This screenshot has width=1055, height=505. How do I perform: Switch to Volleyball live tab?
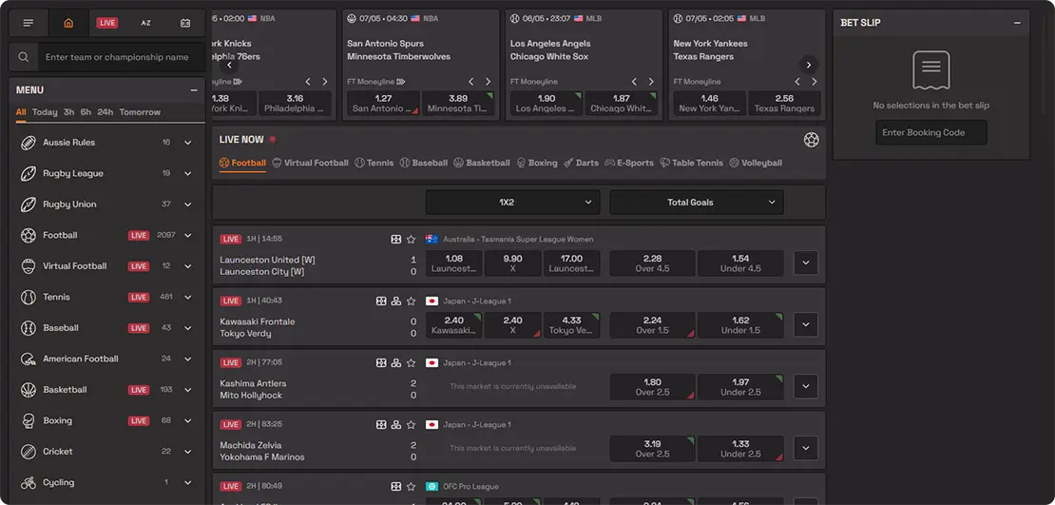[x=756, y=163]
